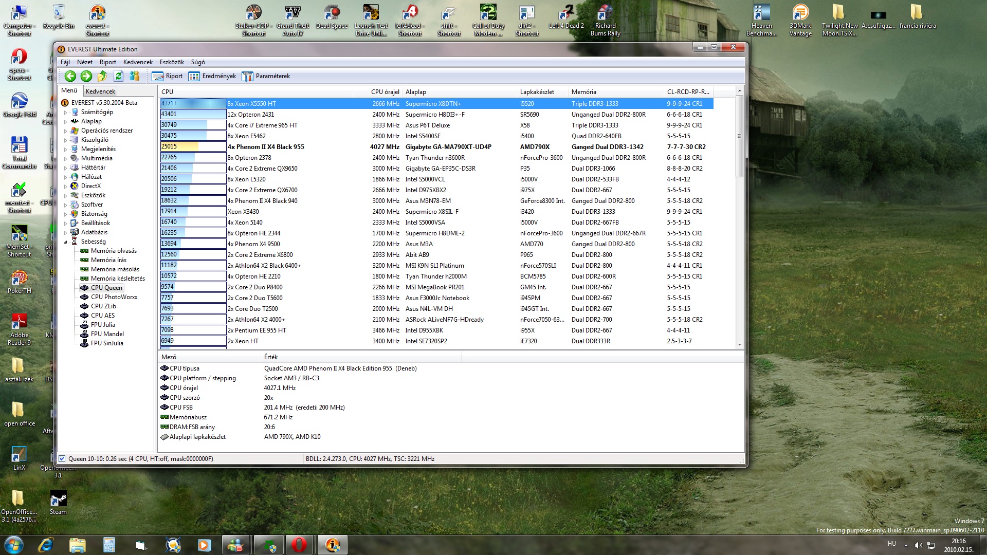This screenshot has height=555, width=987.
Task: Sort by Alaplap column header
Action: pyautogui.click(x=460, y=92)
